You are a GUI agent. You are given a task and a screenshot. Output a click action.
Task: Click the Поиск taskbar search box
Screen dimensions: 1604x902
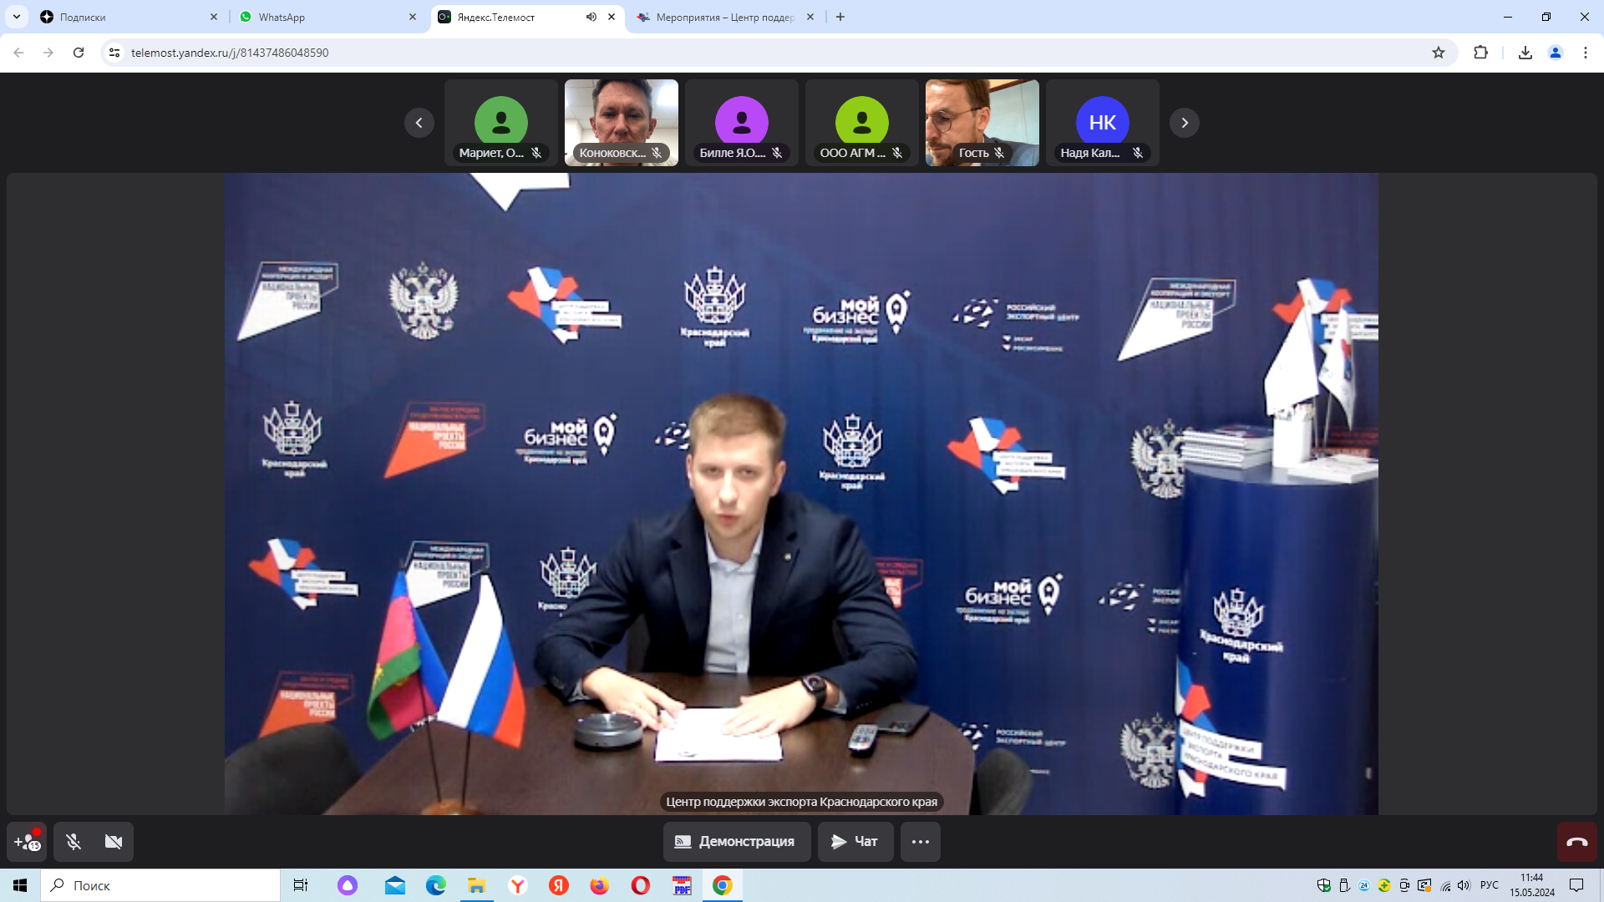[160, 885]
